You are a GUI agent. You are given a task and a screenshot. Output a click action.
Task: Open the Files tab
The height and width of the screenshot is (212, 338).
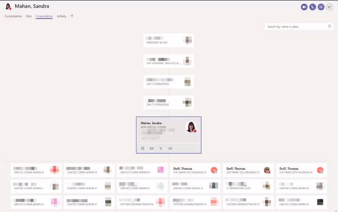tap(29, 16)
